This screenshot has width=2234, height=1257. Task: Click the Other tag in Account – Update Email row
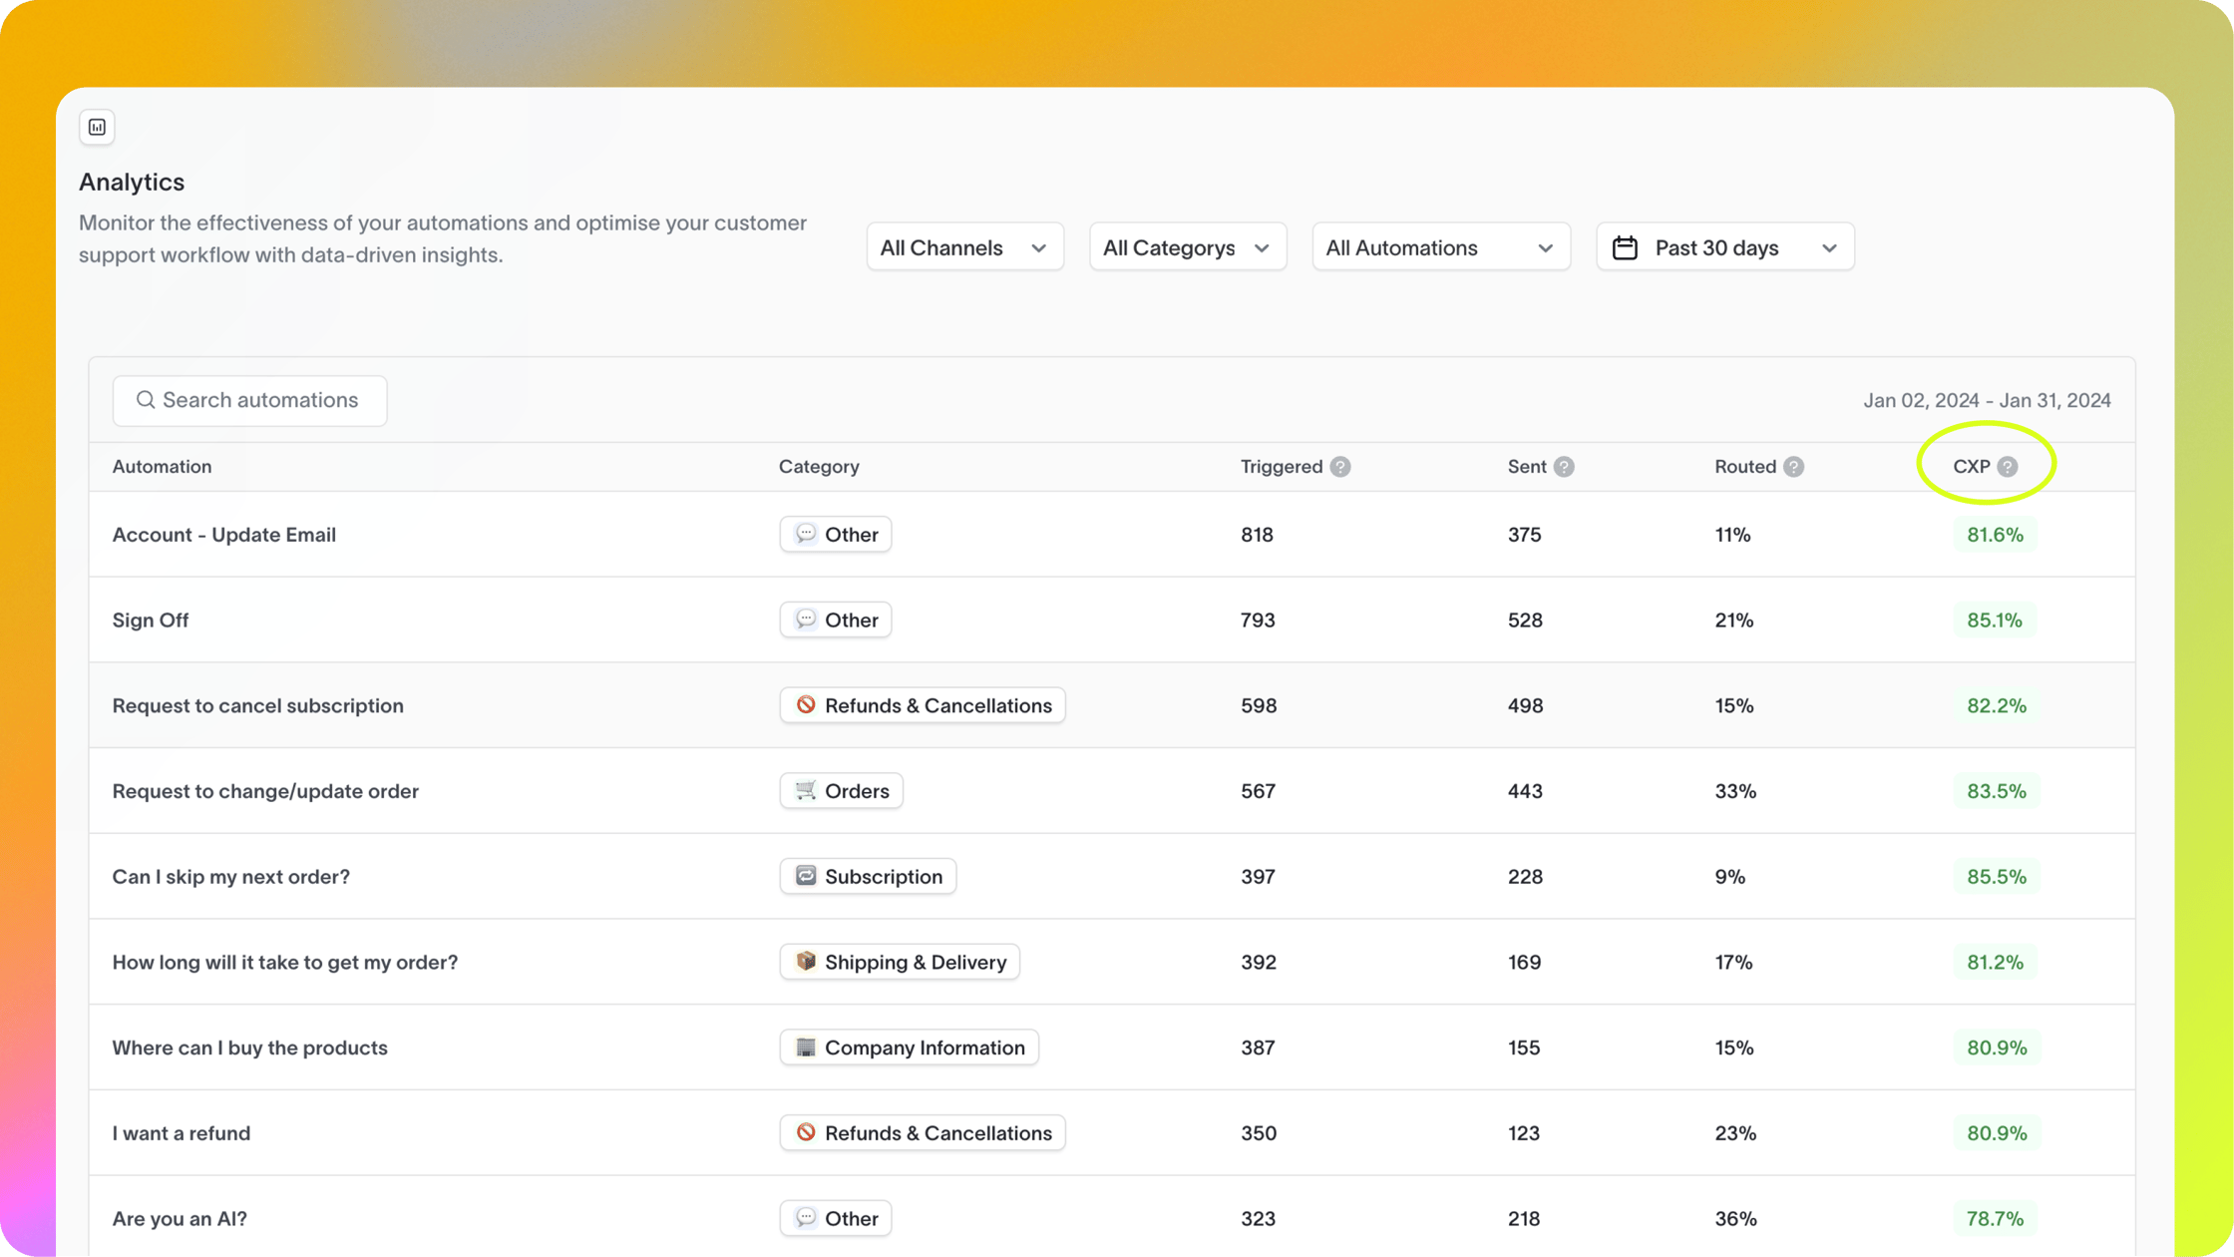point(836,535)
